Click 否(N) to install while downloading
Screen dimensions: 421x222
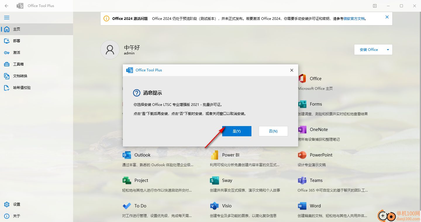click(273, 131)
